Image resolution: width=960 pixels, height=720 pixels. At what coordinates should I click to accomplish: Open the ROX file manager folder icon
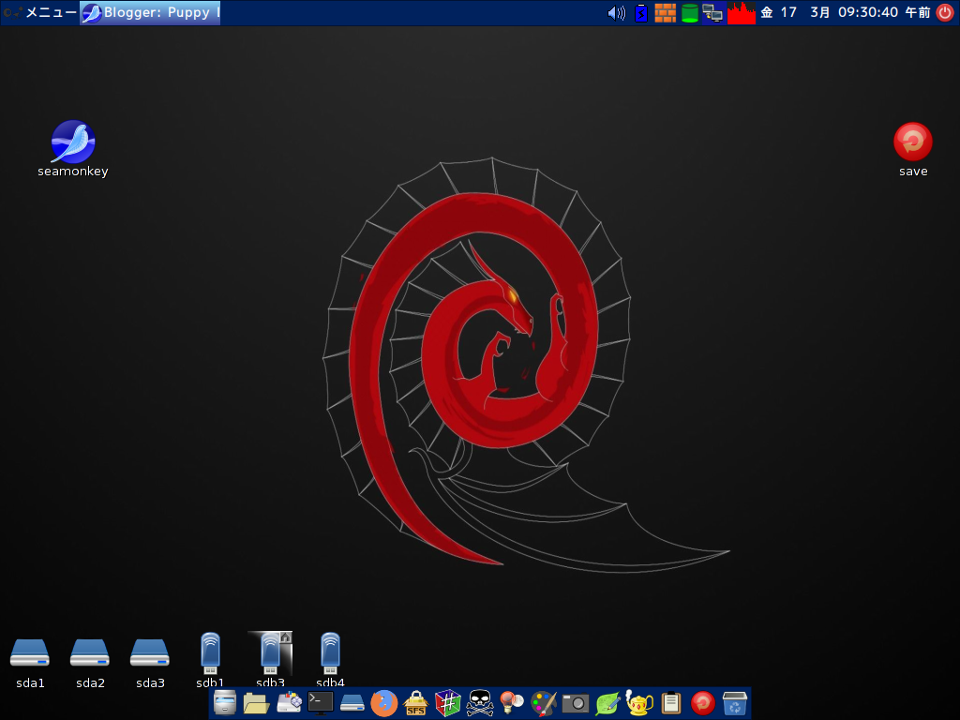point(257,701)
